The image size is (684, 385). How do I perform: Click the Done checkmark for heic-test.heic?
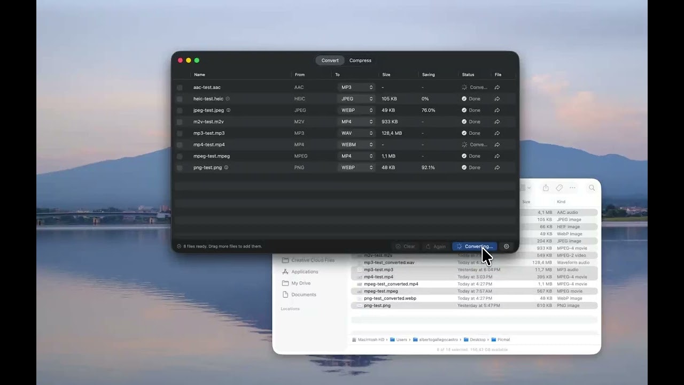click(x=464, y=99)
